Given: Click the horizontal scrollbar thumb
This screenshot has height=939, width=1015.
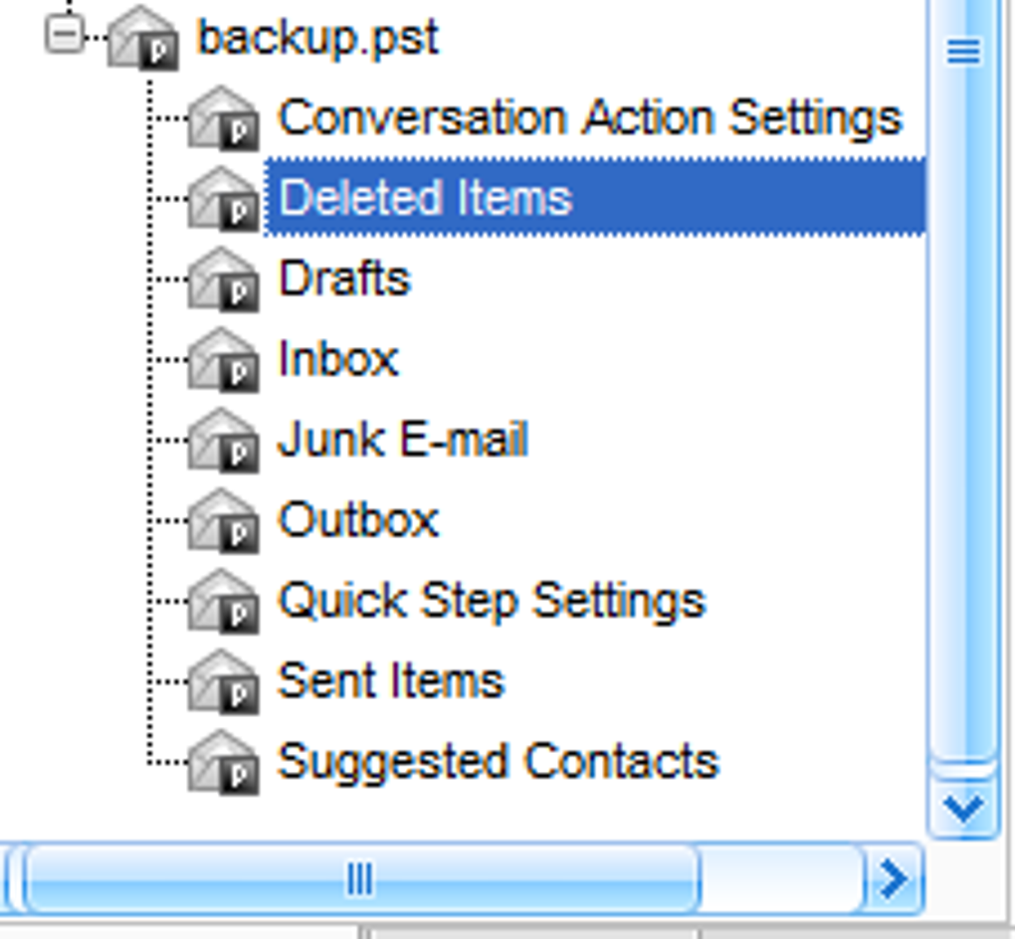Looking at the screenshot, I should coord(360,878).
